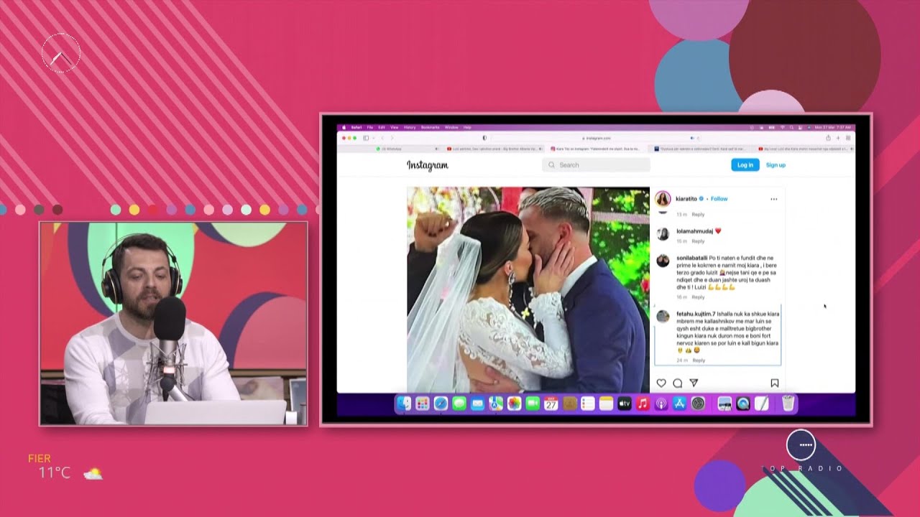The width and height of the screenshot is (920, 517).
Task: Open the Bookmarks menu in menu bar
Action: [x=431, y=127]
